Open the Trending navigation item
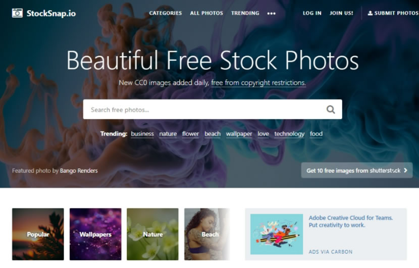Viewport: 419px width, 268px height. [245, 13]
